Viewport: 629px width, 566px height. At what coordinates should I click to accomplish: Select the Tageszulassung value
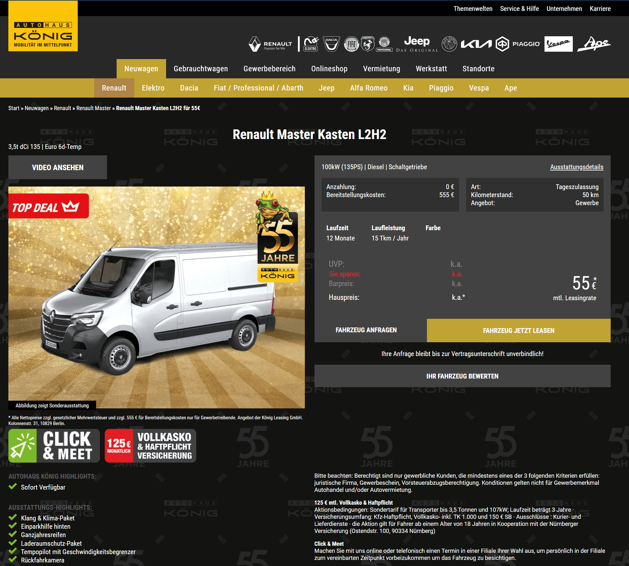(x=577, y=187)
